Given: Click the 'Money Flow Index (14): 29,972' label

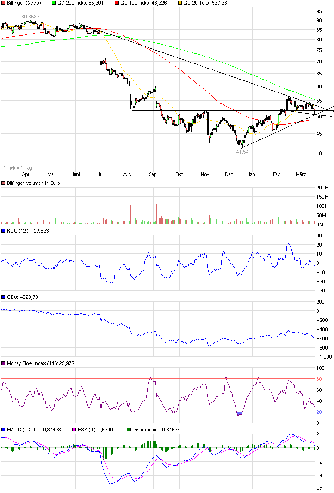Looking at the screenshot, I should pos(40,363).
